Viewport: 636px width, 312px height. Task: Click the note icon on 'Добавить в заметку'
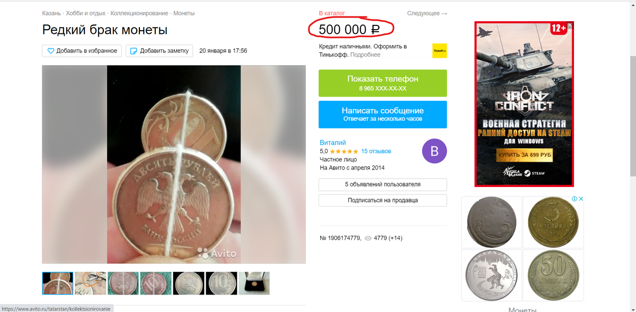coord(133,51)
